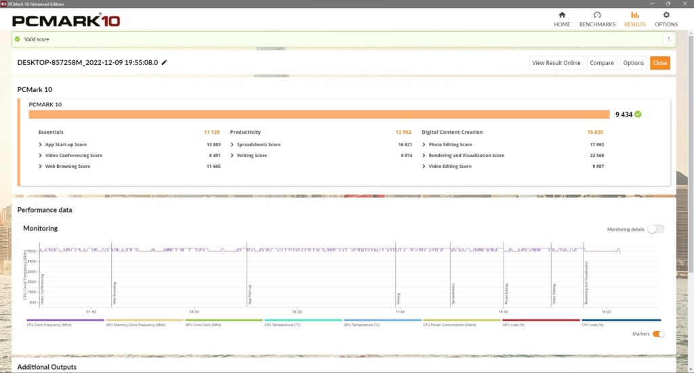694x373 pixels.
Task: Click the question mark help icon
Action: (668, 39)
